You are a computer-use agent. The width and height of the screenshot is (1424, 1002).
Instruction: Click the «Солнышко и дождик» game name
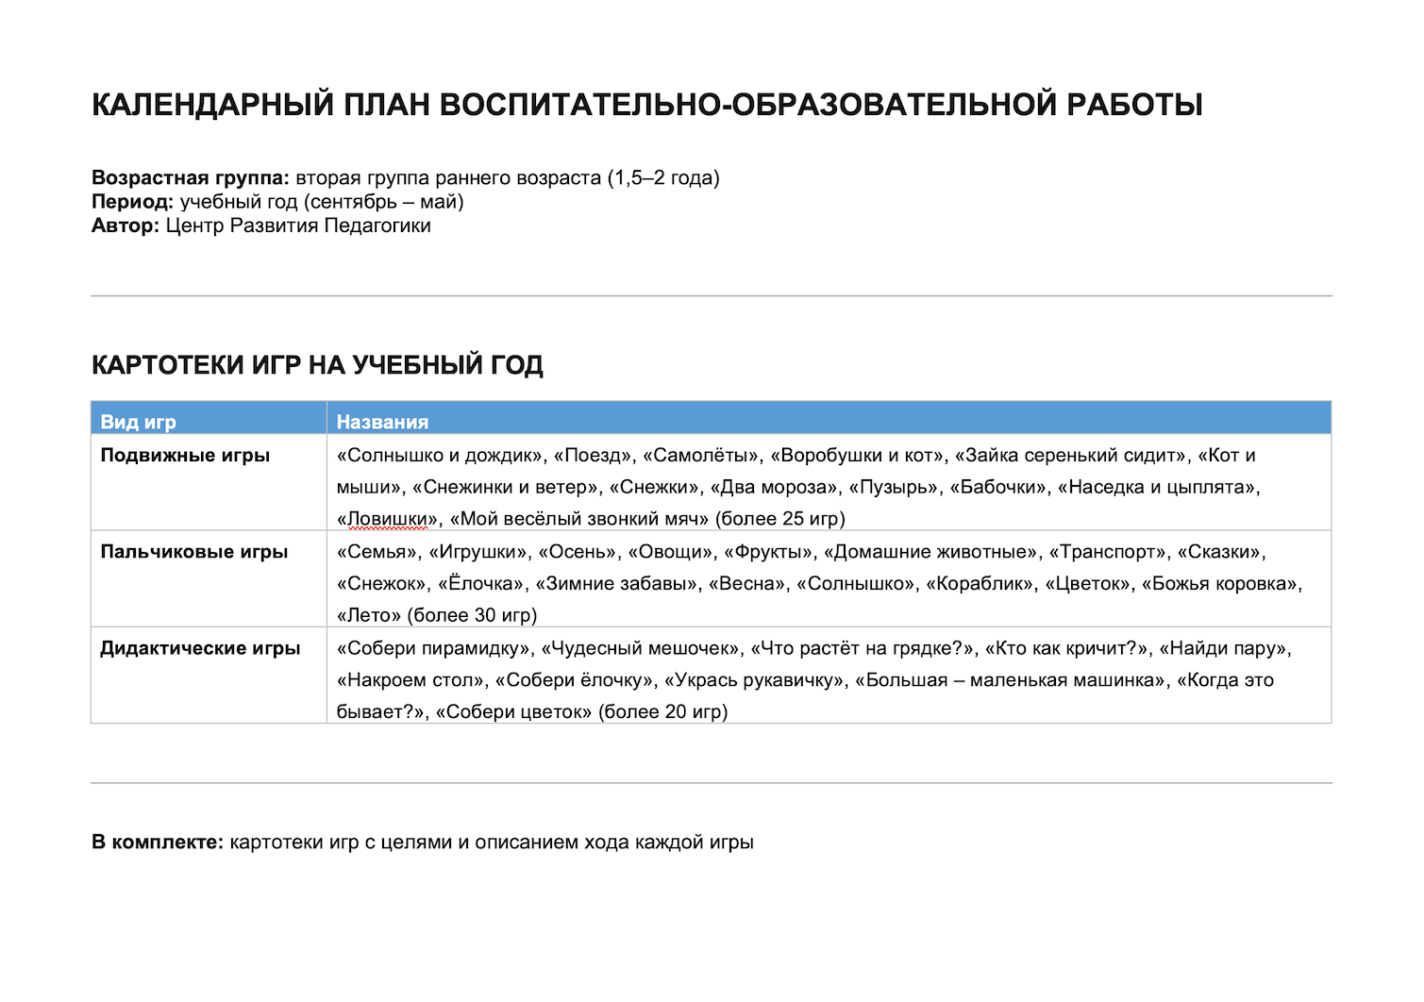click(439, 456)
